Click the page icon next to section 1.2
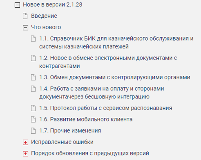Screen dimensions: 201x160 pyautogui.click(x=33, y=58)
